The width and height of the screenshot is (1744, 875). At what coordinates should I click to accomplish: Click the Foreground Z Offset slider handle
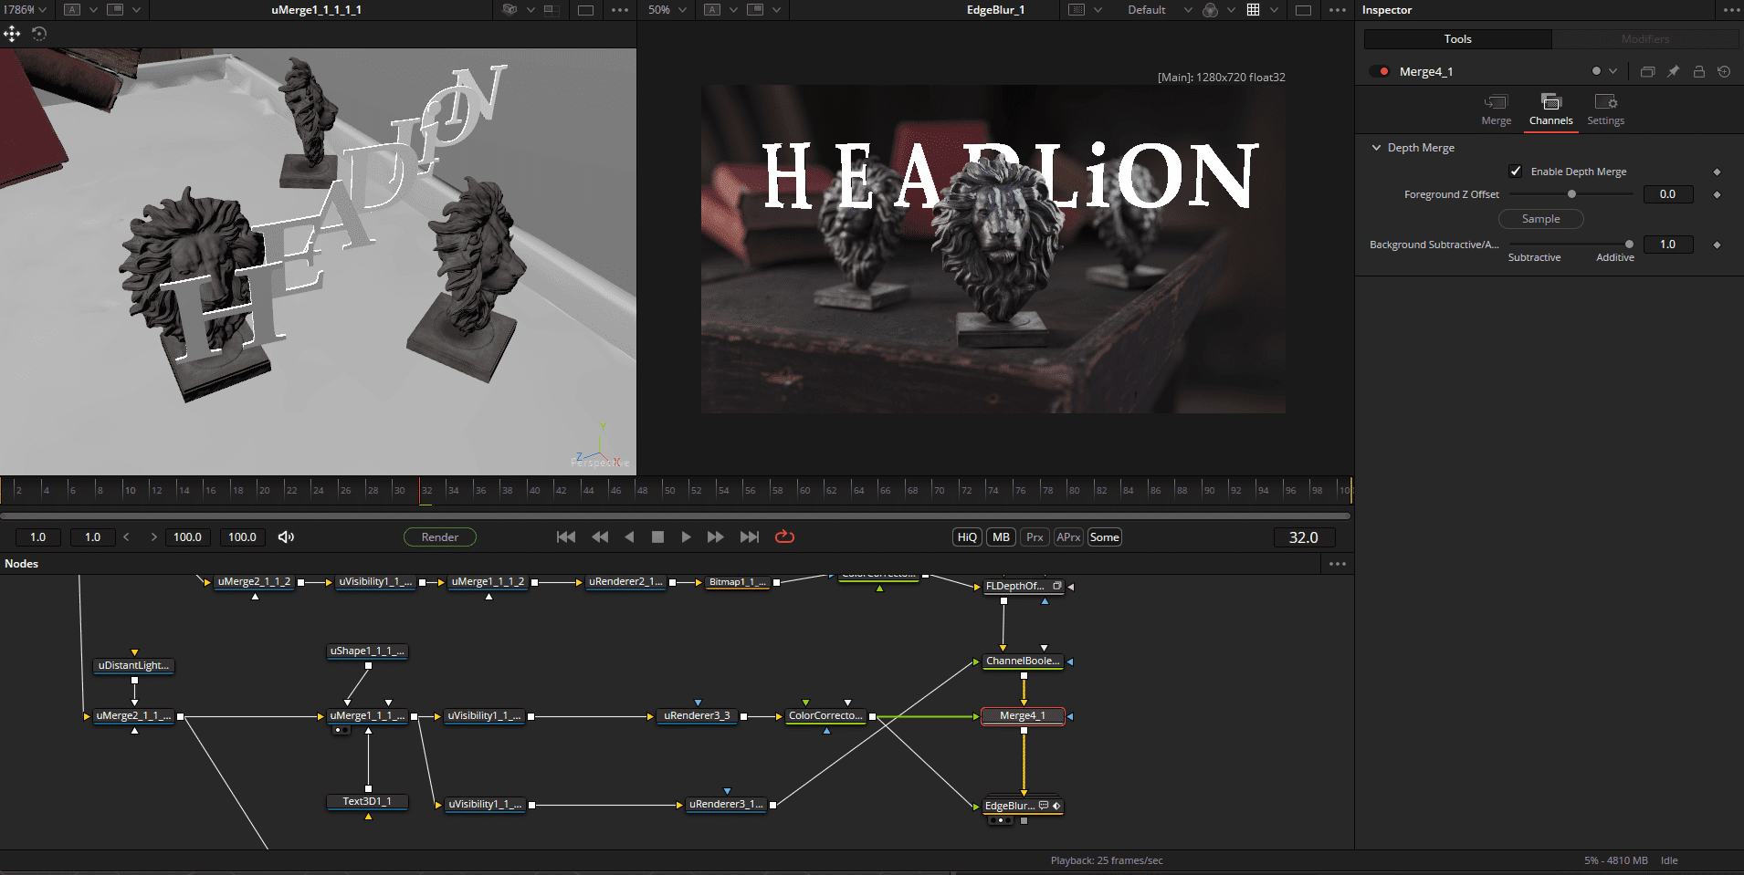1571,194
